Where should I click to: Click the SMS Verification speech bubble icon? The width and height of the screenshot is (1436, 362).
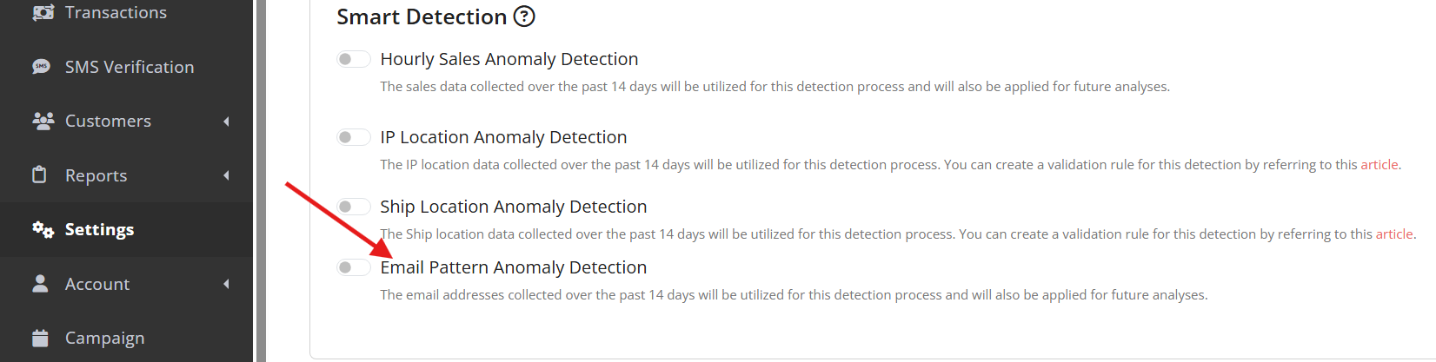pos(41,67)
